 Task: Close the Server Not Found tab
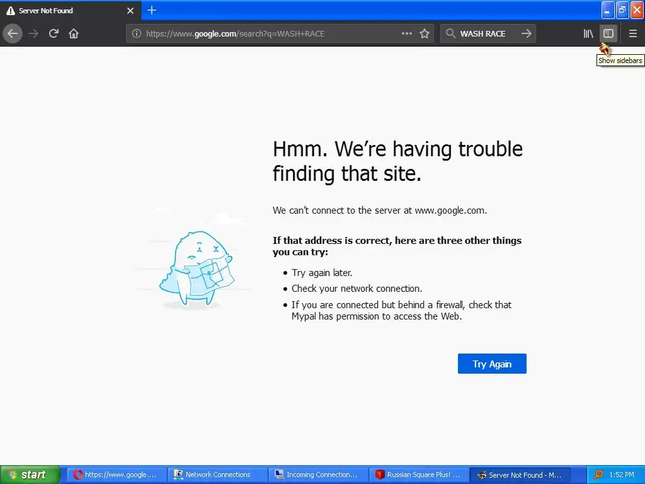click(130, 11)
